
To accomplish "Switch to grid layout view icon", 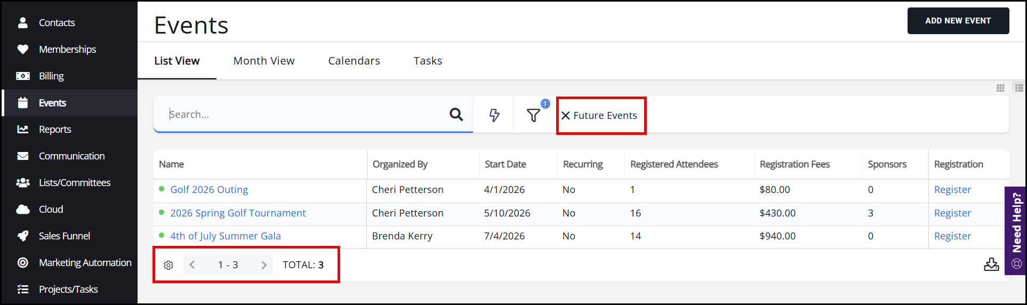I will click(1000, 88).
